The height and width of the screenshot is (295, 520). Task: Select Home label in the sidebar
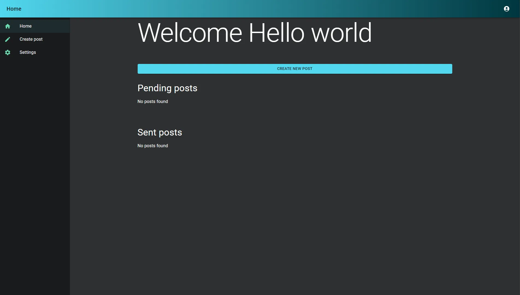coord(25,26)
